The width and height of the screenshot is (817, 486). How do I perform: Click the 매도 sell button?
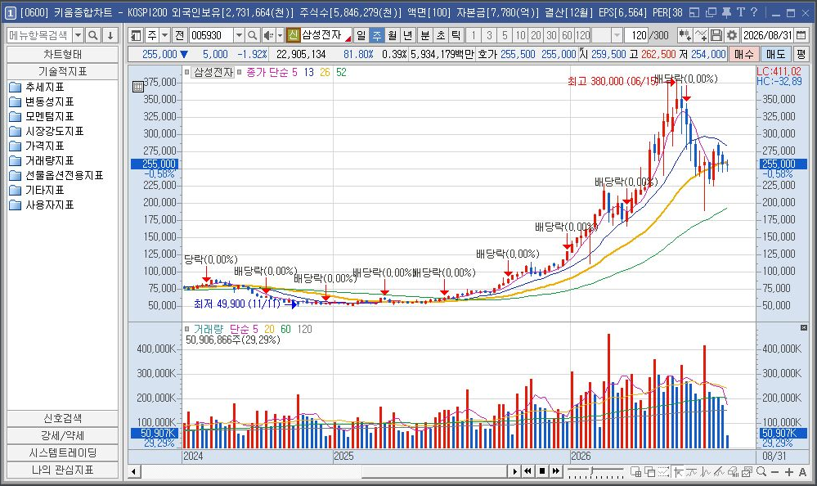[x=775, y=54]
